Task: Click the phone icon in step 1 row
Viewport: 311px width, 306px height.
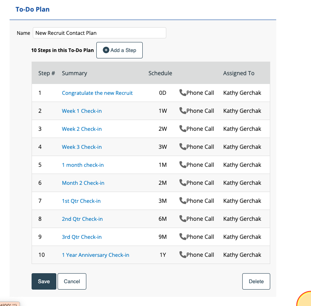Action: tap(183, 93)
